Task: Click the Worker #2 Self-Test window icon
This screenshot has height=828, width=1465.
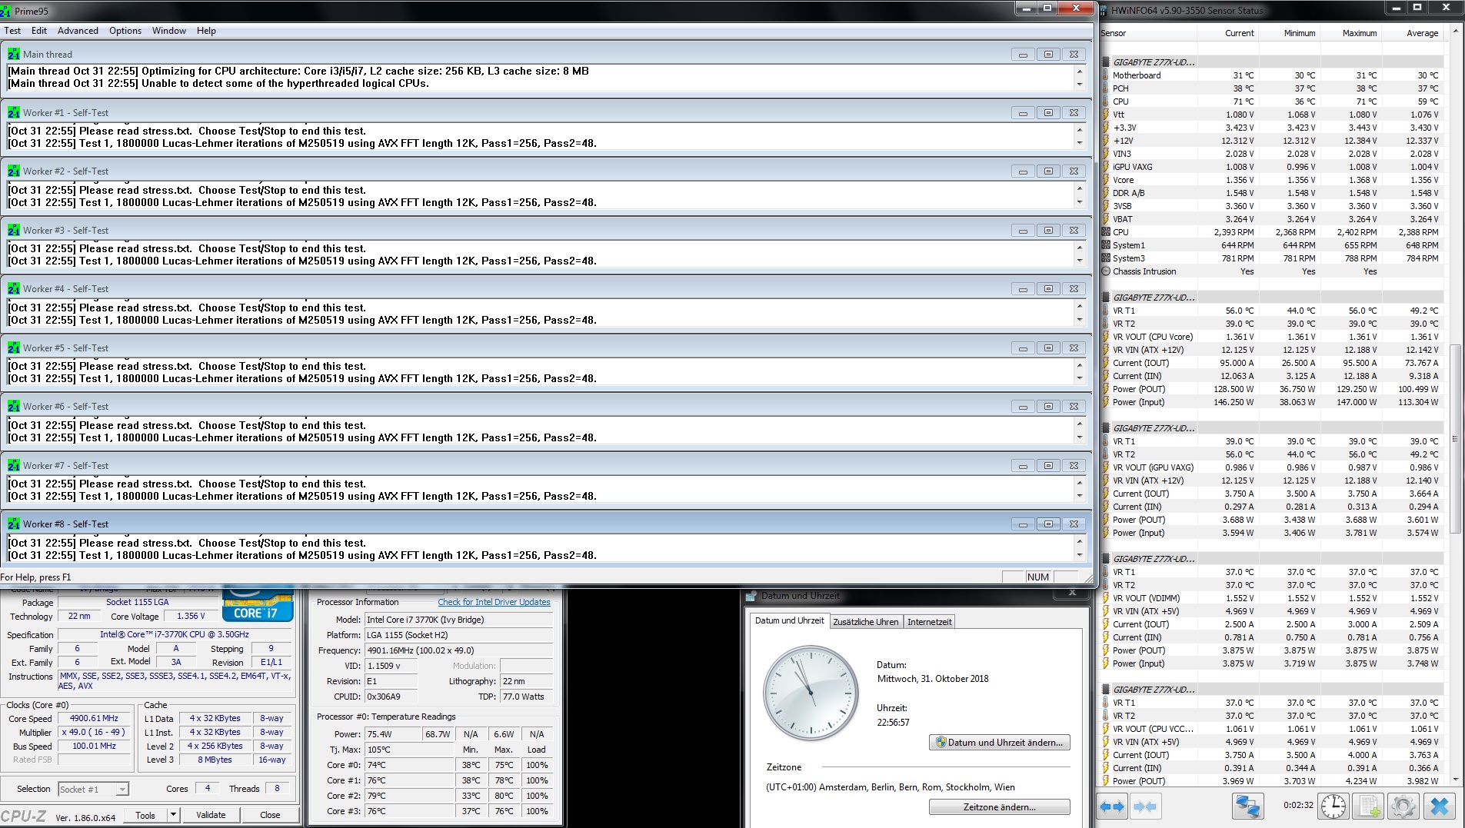Action: pos(14,171)
